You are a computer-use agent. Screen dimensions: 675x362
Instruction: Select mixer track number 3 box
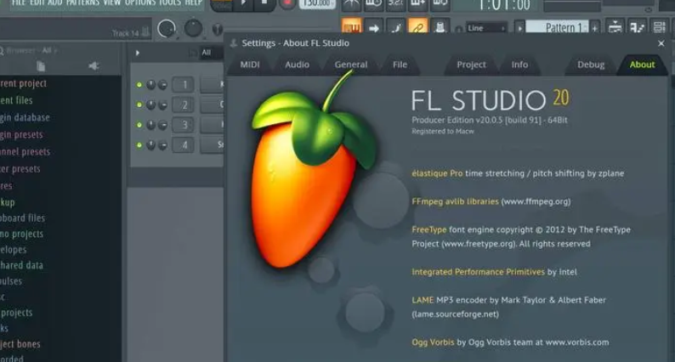(x=184, y=125)
